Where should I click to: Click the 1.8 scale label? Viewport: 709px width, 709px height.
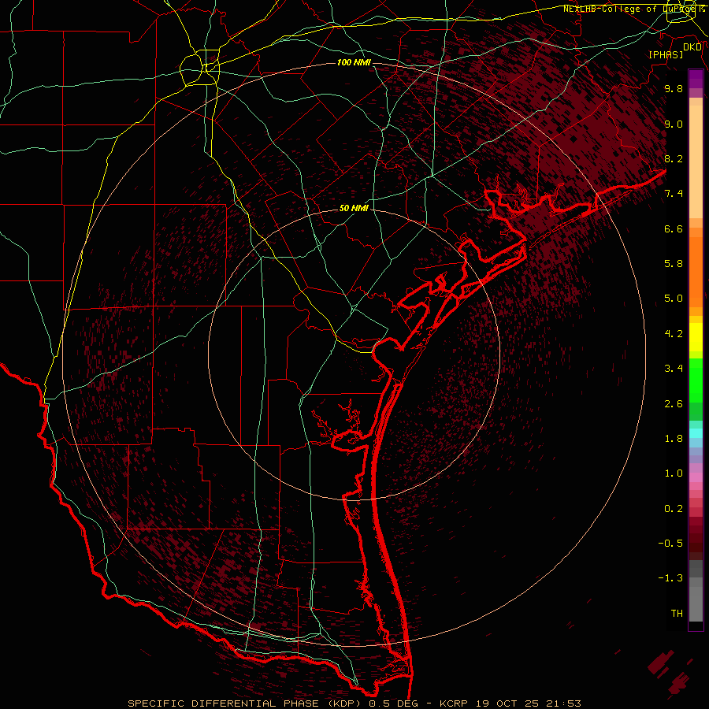point(674,439)
